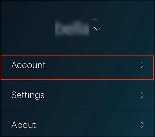
Task: Click the blurred profile name
Action: coord(72,28)
